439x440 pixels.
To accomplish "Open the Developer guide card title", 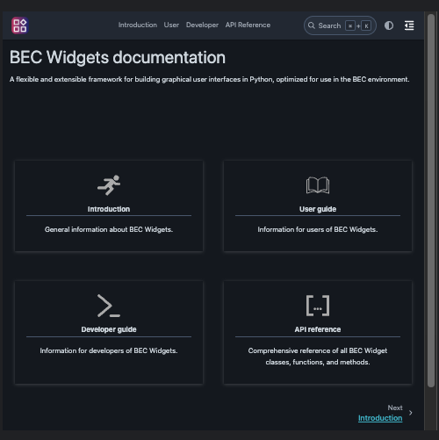I will point(109,329).
